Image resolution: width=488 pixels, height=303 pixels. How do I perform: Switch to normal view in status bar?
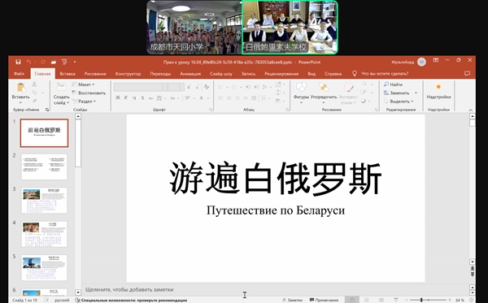point(352,300)
